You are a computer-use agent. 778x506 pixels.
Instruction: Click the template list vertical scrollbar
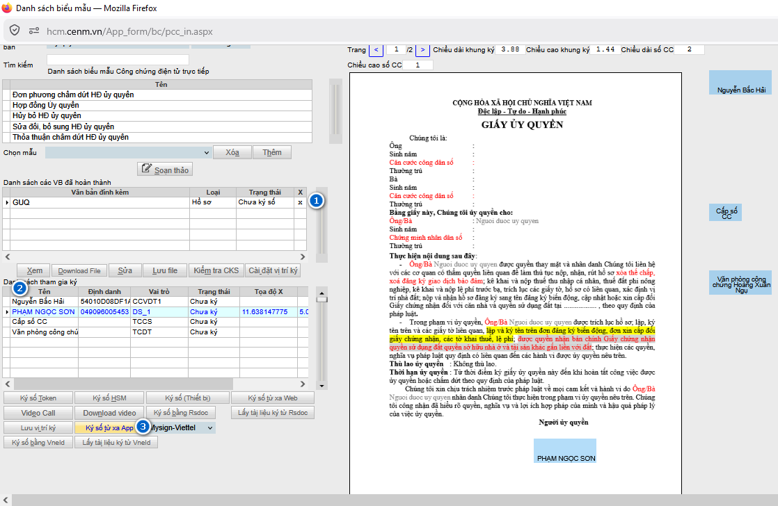coord(336,111)
